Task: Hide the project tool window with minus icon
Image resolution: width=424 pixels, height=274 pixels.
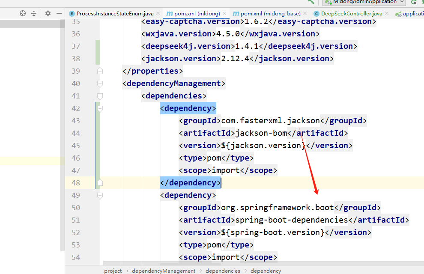Action: (x=59, y=13)
